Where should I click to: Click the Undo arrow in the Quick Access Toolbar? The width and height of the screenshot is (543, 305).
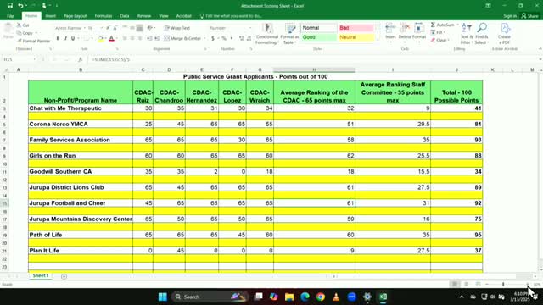pos(20,6)
